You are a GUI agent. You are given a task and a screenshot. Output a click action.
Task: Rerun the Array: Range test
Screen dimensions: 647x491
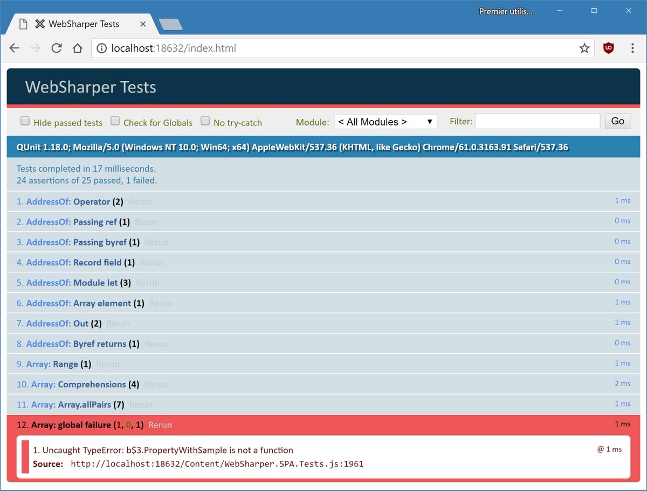(108, 364)
